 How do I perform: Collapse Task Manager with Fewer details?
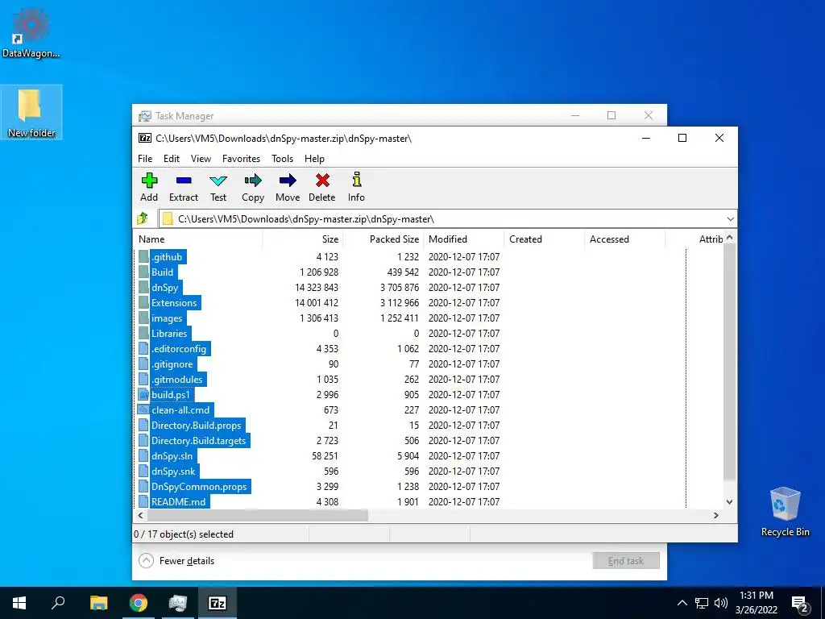pyautogui.click(x=176, y=561)
